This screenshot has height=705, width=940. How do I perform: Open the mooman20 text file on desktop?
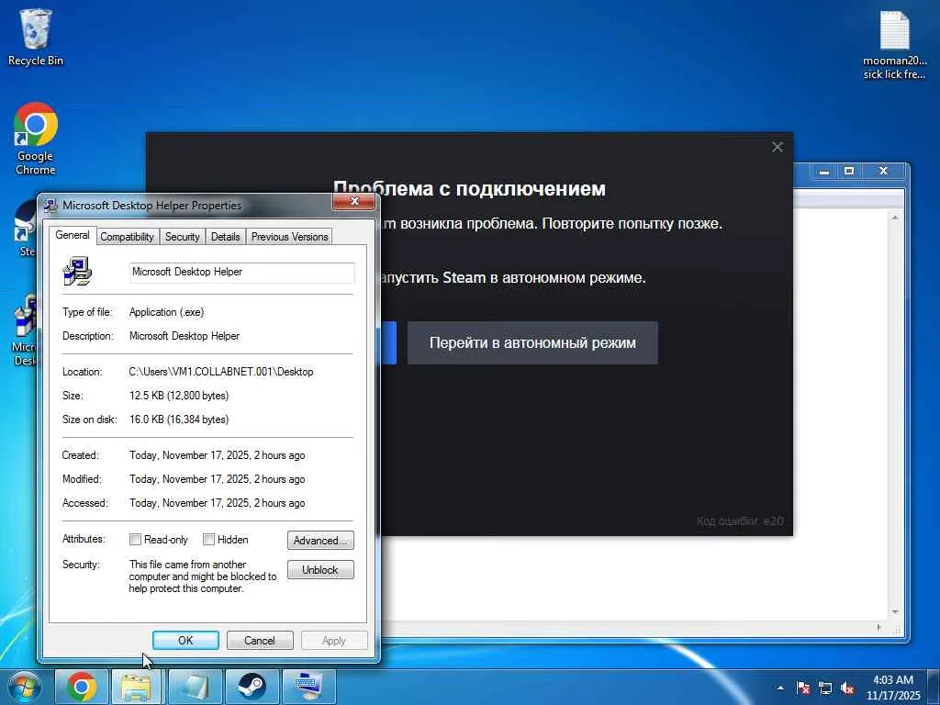click(x=894, y=46)
